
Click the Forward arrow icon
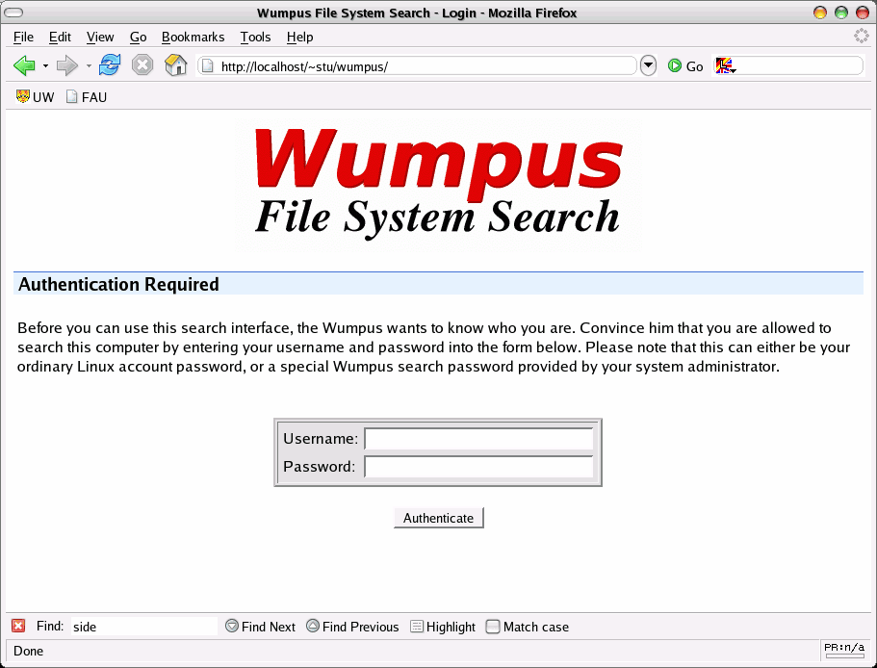pyautogui.click(x=66, y=66)
